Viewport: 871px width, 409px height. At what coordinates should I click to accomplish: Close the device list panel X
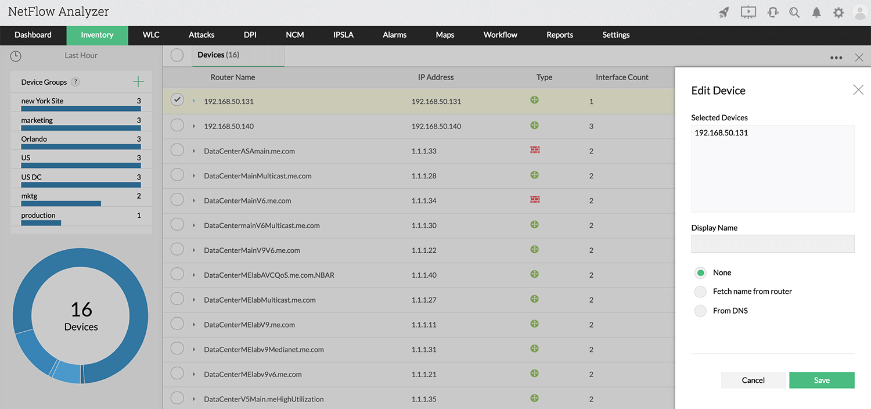(859, 58)
